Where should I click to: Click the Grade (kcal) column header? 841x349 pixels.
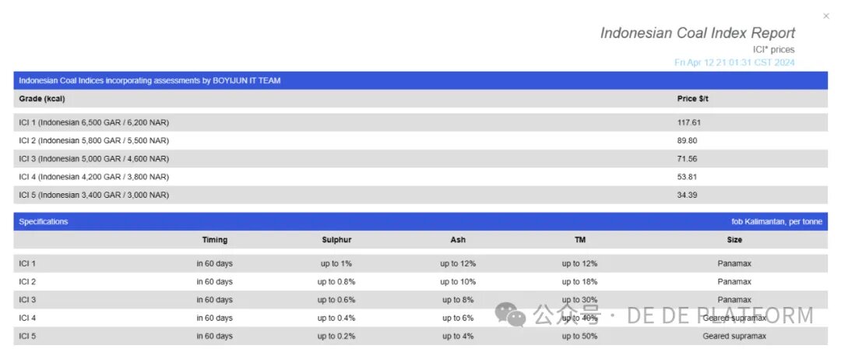pyautogui.click(x=38, y=99)
